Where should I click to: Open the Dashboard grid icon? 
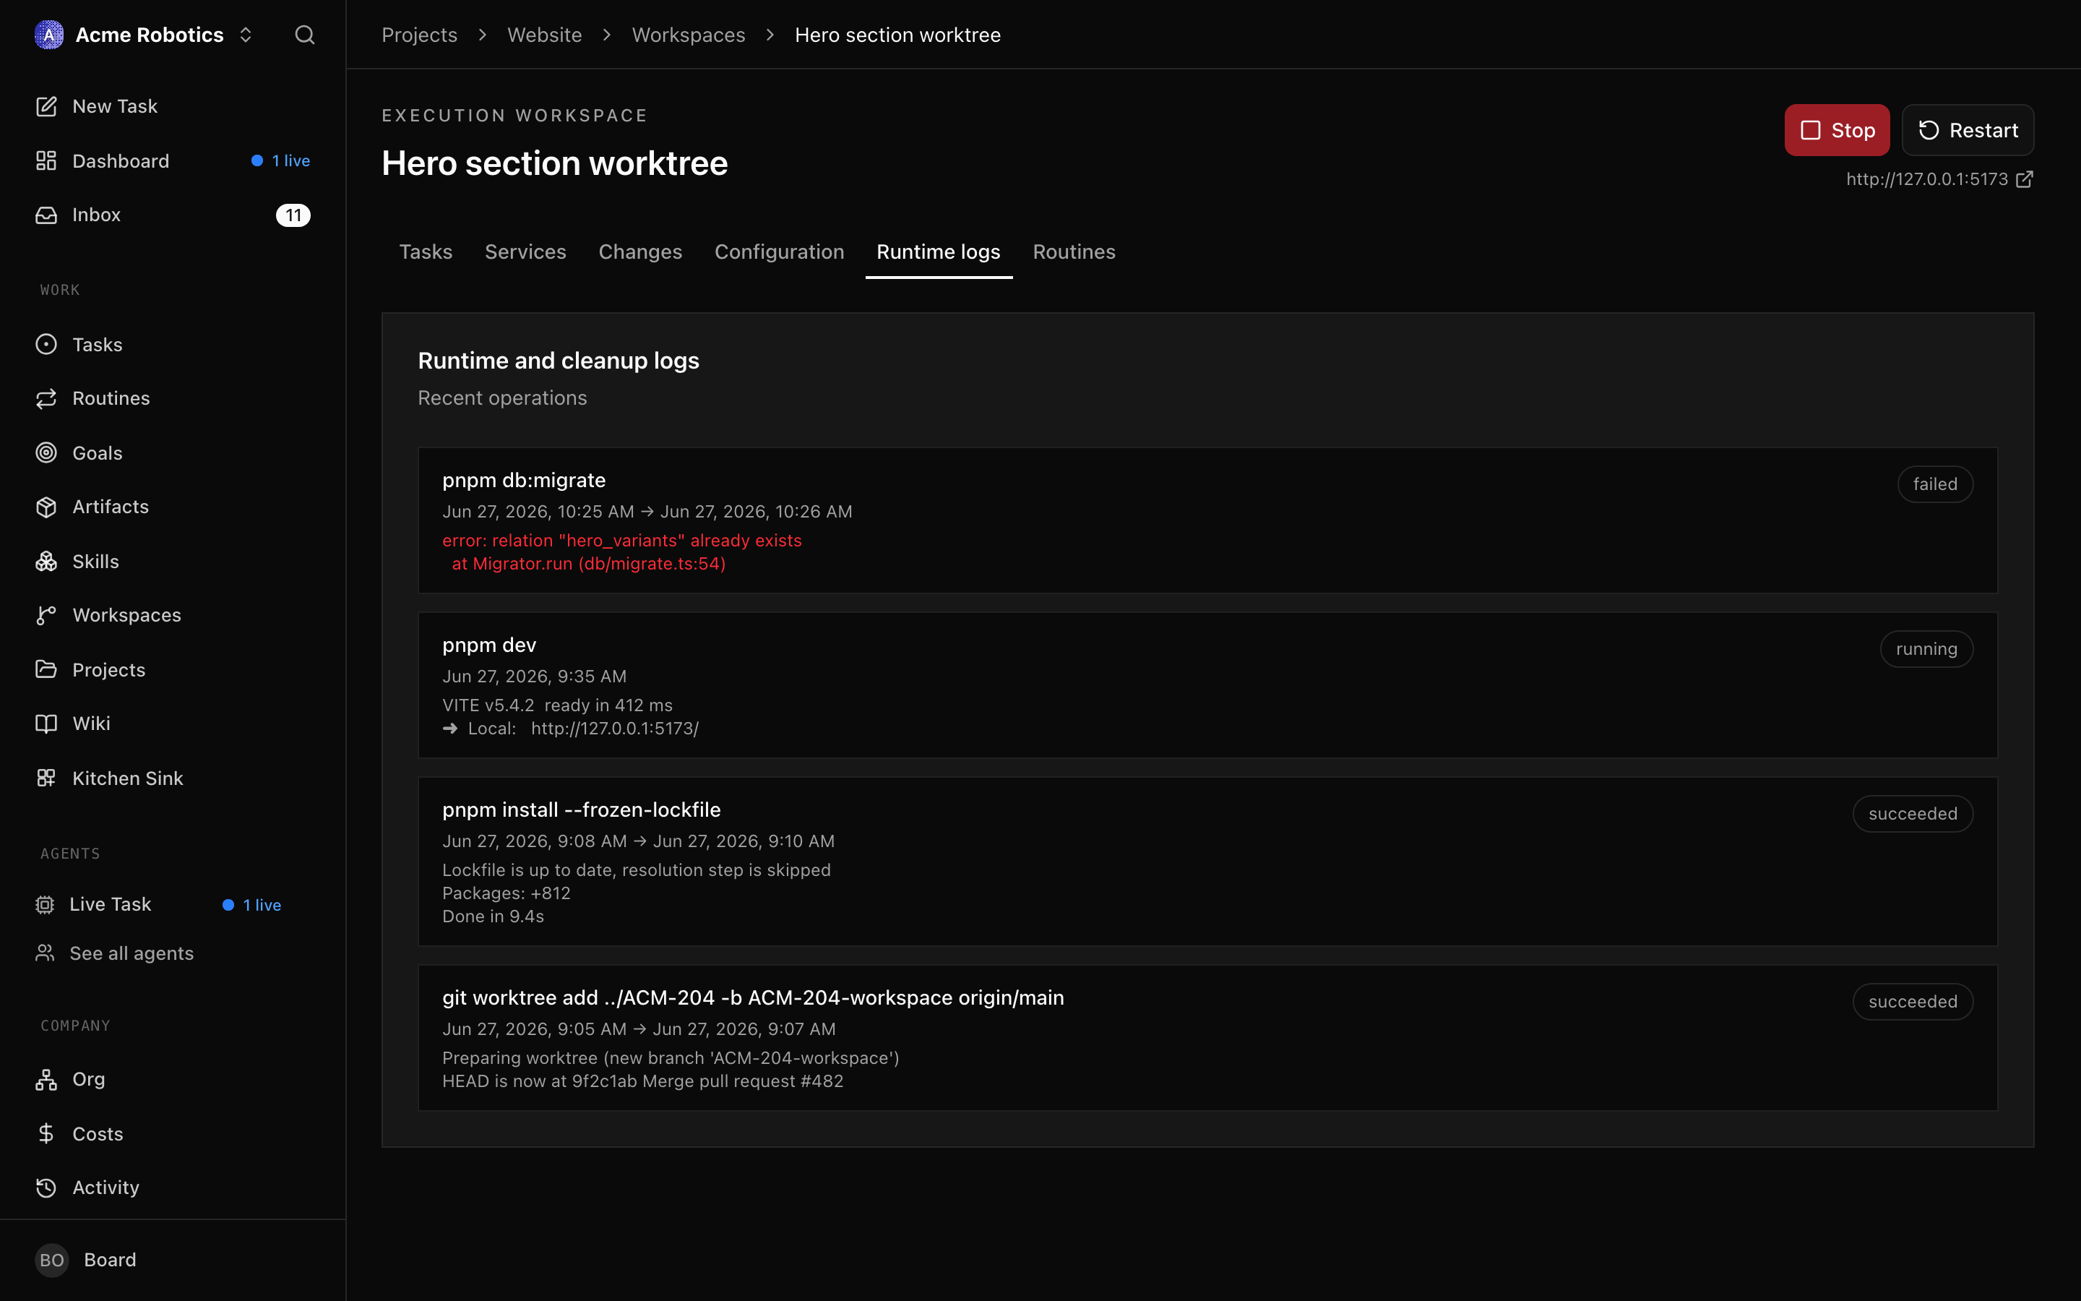[46, 161]
